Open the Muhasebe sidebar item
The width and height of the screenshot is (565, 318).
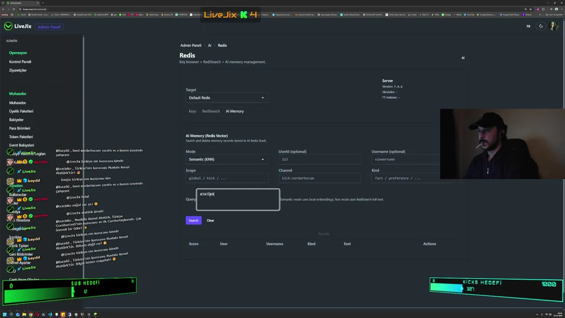[18, 103]
